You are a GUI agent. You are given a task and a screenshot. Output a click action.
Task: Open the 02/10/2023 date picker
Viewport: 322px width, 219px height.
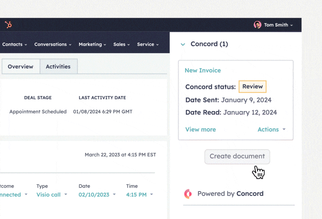(97, 195)
